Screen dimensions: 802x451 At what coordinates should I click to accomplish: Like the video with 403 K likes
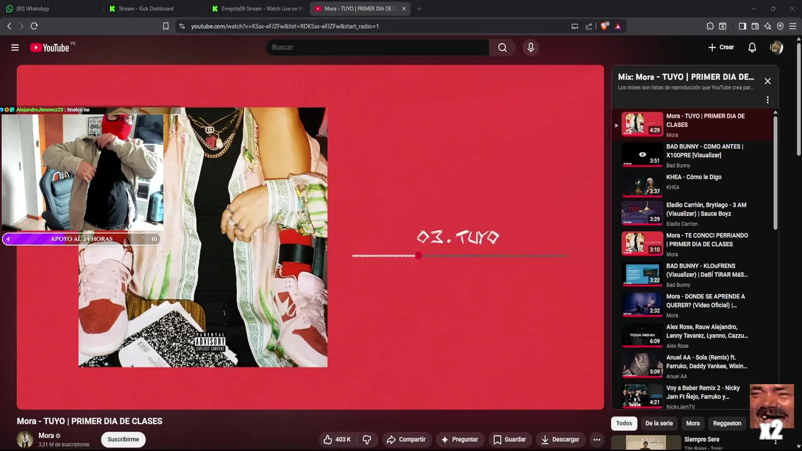tap(337, 440)
